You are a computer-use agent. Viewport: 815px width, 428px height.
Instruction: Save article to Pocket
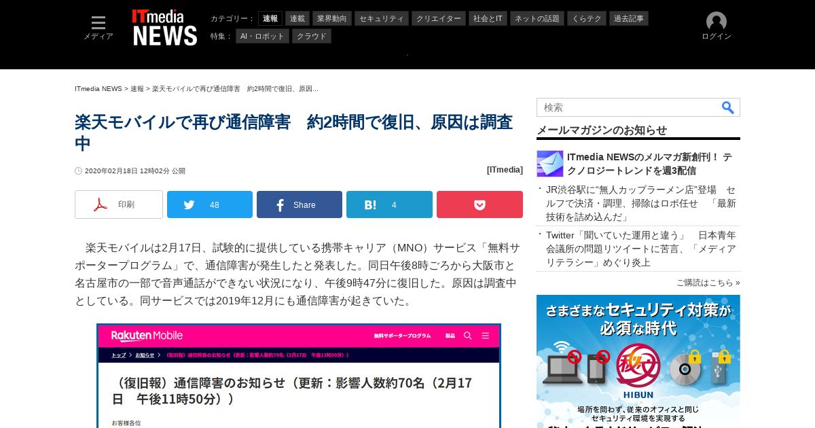479,204
